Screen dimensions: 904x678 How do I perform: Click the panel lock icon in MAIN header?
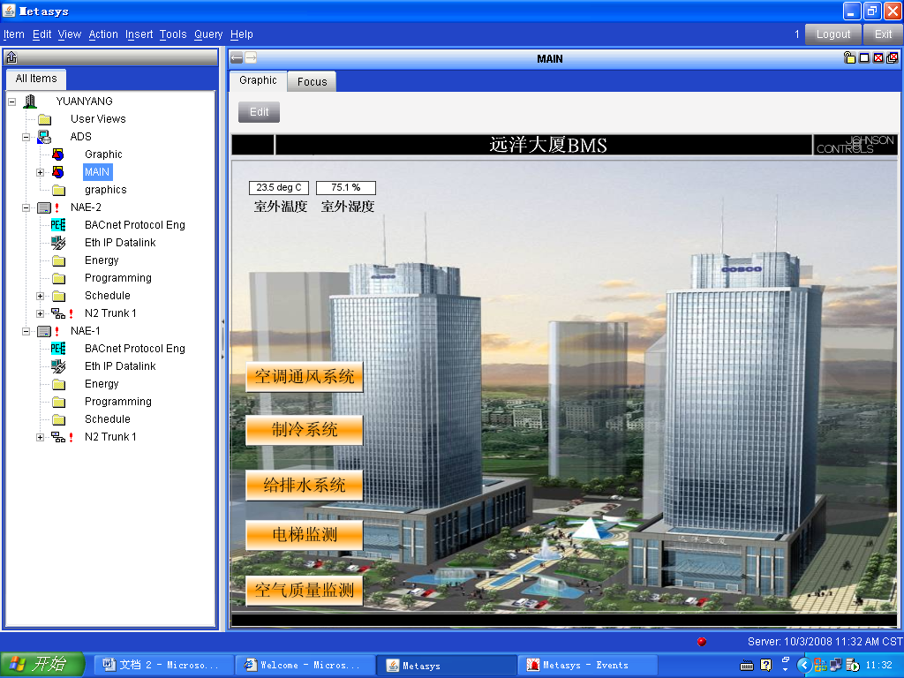click(850, 58)
